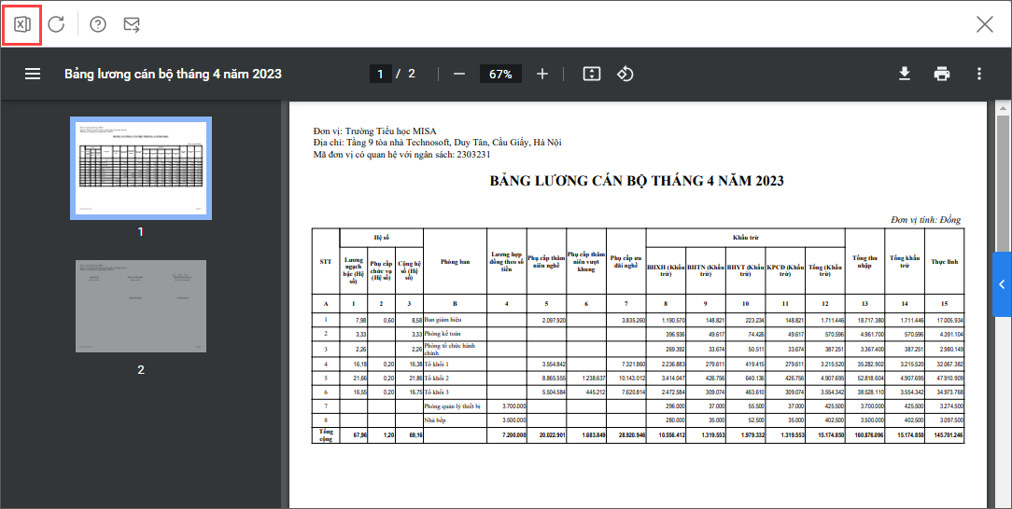Image resolution: width=1012 pixels, height=509 pixels.
Task: Click the 'Phòng kế toán' cell
Action: [455, 334]
